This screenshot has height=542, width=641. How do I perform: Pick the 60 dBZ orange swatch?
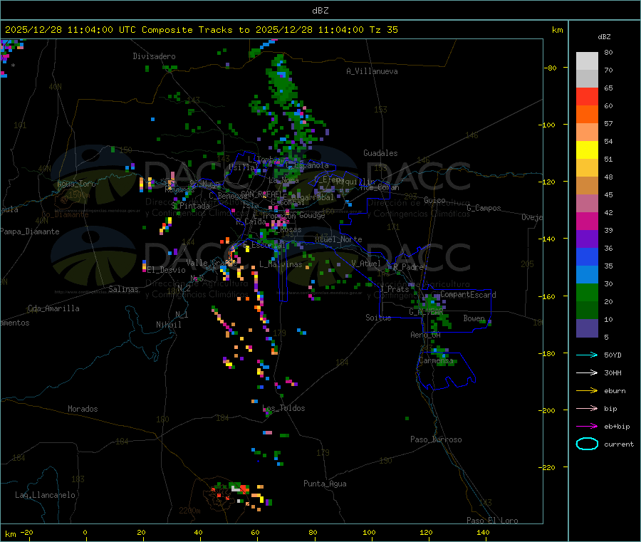click(x=587, y=115)
